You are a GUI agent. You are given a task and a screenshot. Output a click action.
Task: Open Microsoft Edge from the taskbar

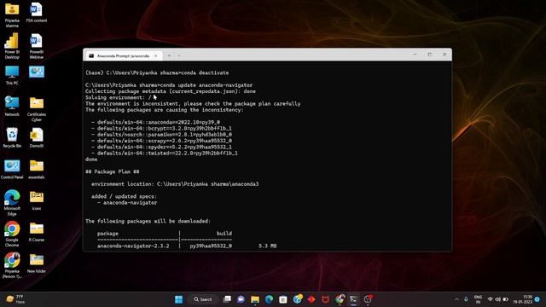(270, 299)
